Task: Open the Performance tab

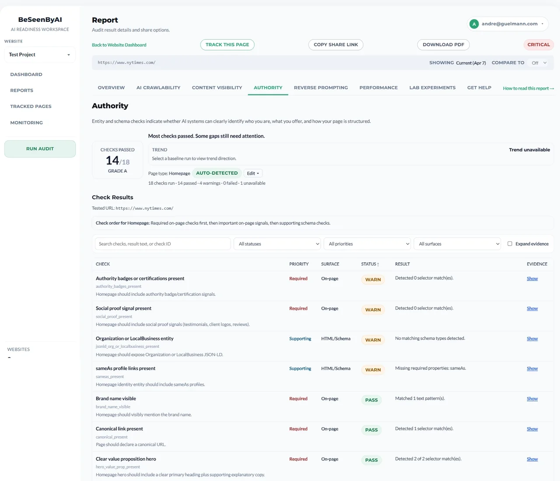Action: 378,88
